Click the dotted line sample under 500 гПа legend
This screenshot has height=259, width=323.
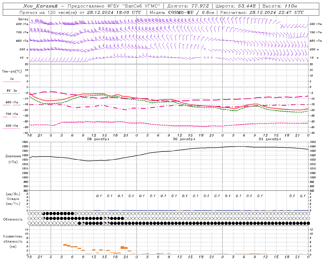[11, 129]
